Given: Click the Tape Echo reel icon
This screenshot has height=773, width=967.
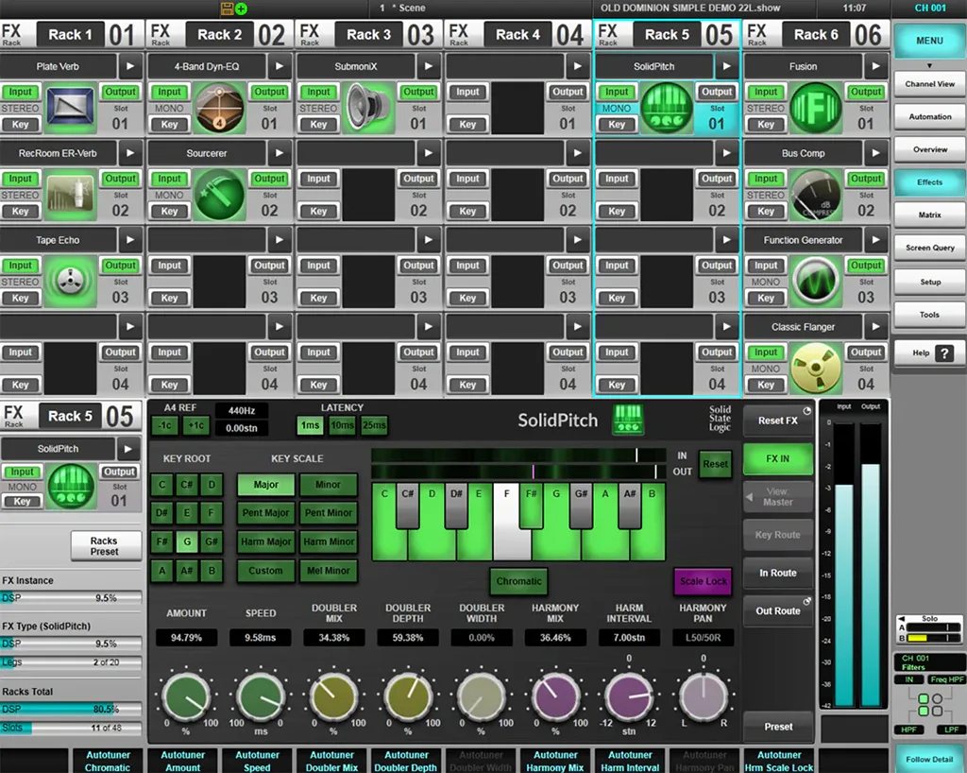Looking at the screenshot, I should (x=71, y=282).
